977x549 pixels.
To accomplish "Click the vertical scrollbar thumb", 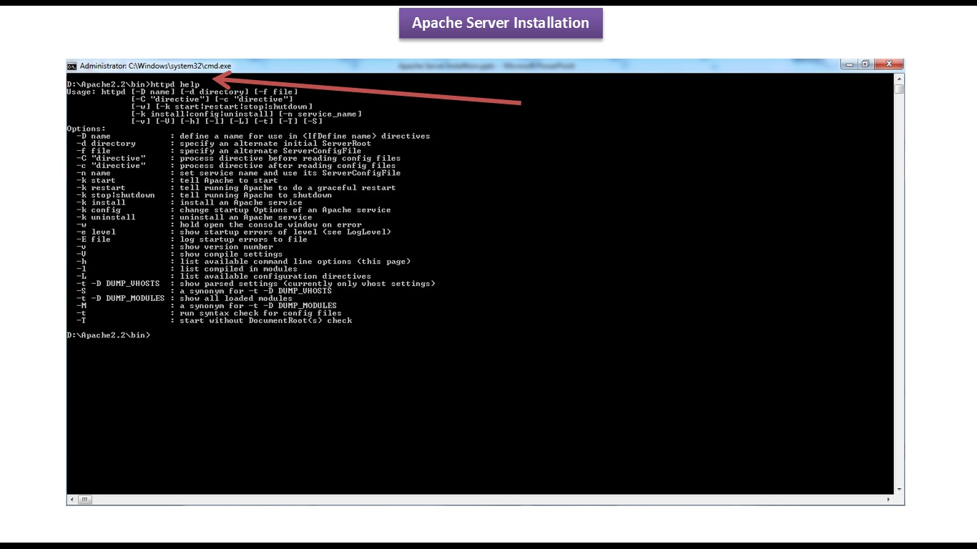I will coord(899,89).
